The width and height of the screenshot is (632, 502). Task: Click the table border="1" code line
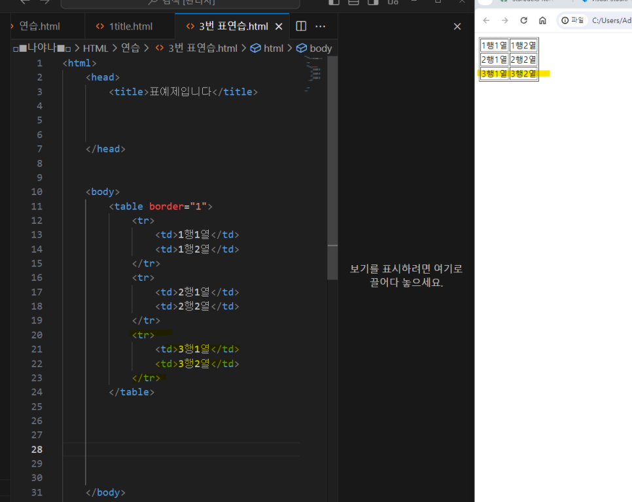160,206
